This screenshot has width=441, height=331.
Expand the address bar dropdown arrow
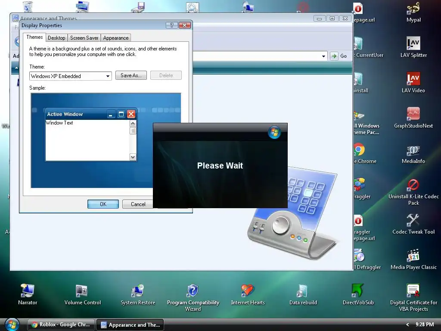tap(323, 56)
